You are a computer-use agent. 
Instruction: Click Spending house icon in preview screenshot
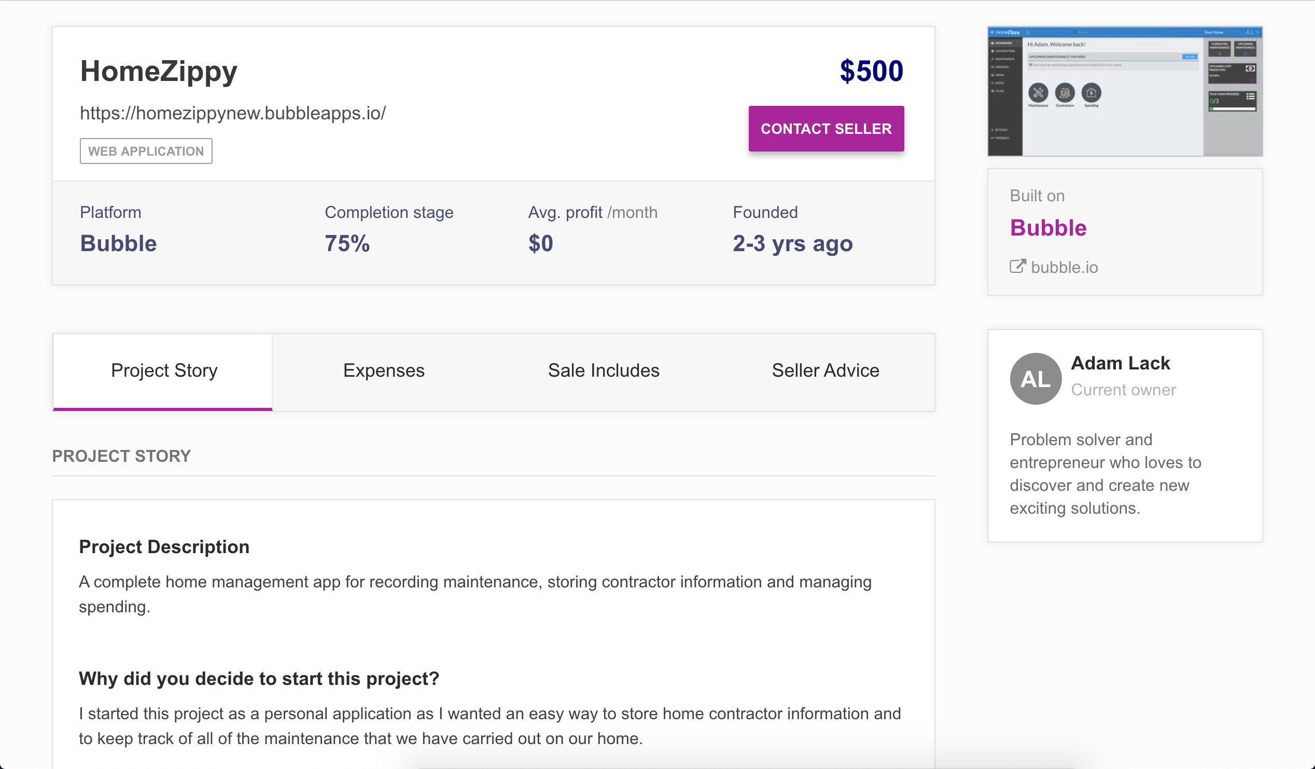1091,93
